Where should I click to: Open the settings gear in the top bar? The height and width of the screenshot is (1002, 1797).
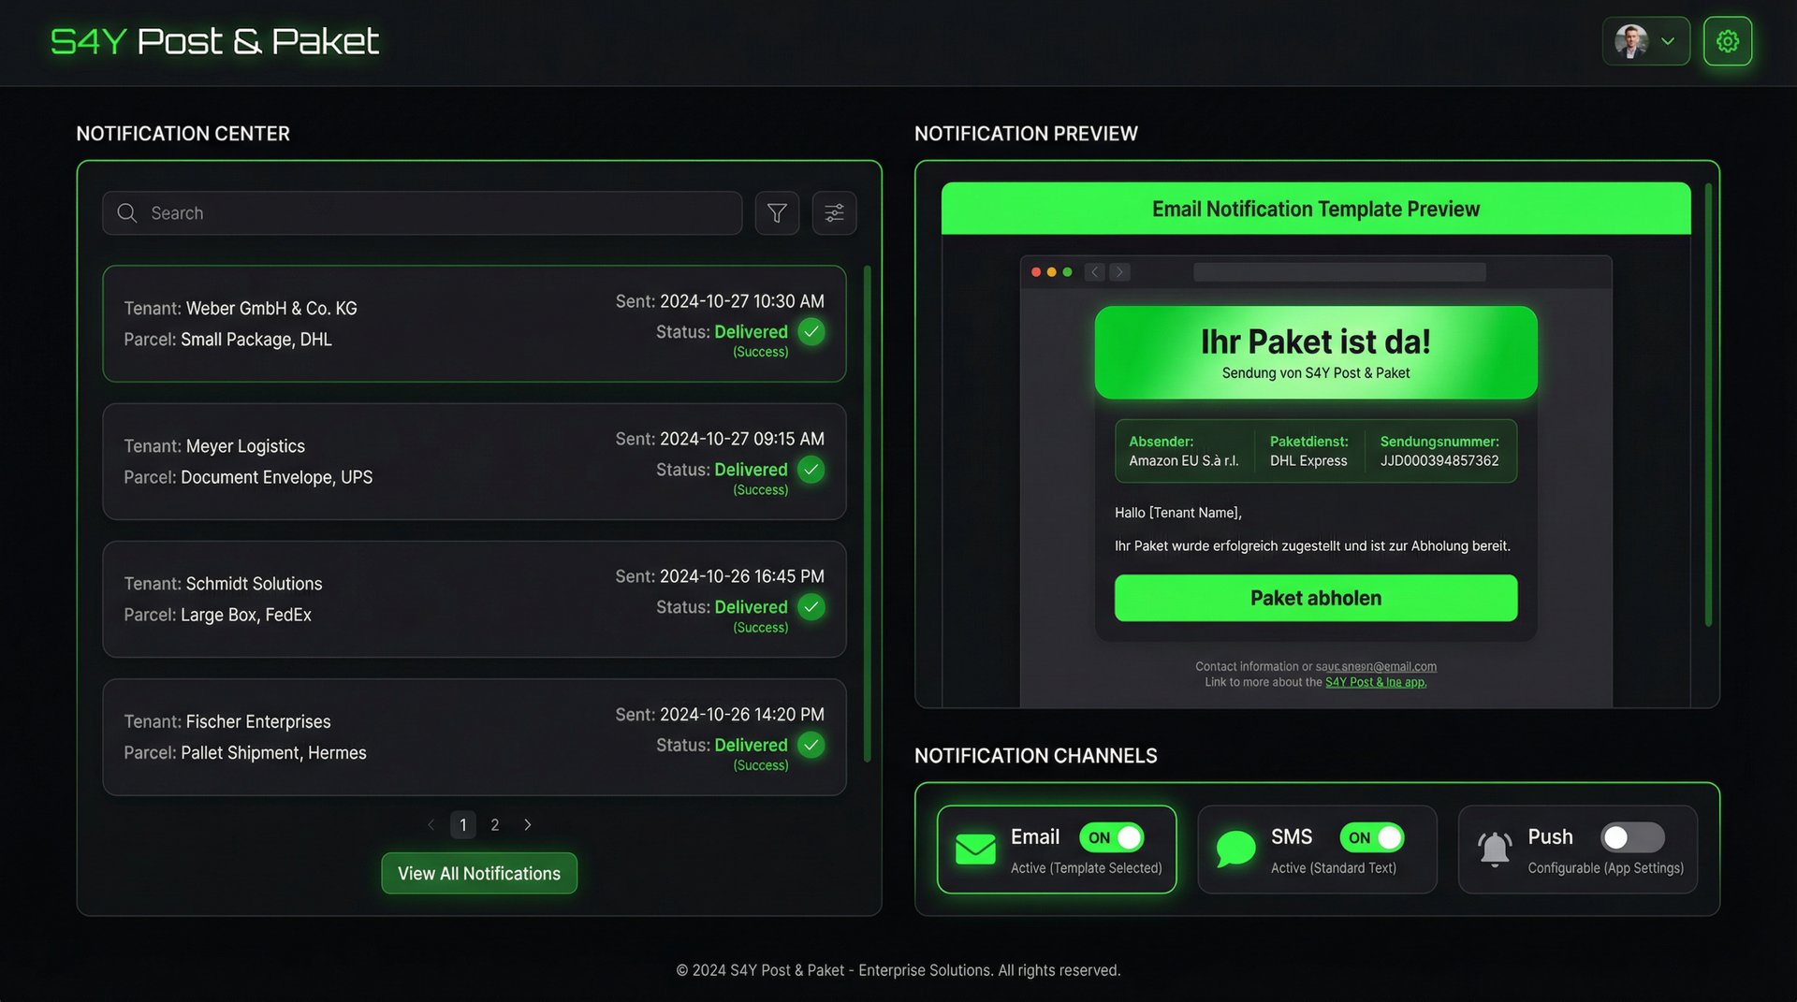pos(1728,40)
